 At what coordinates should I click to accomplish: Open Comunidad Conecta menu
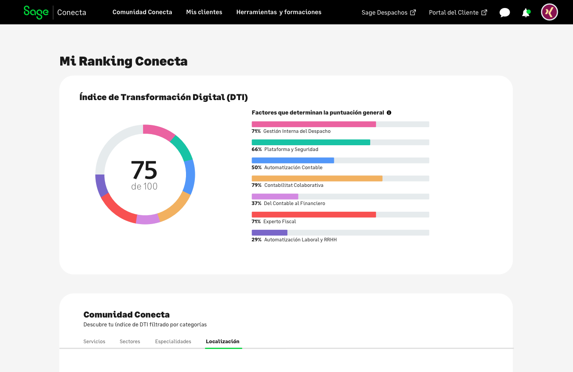click(x=142, y=12)
